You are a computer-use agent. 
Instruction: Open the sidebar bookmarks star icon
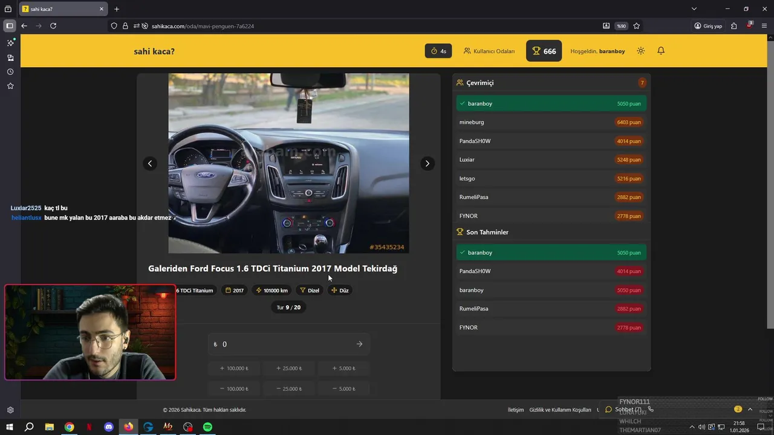tap(10, 86)
